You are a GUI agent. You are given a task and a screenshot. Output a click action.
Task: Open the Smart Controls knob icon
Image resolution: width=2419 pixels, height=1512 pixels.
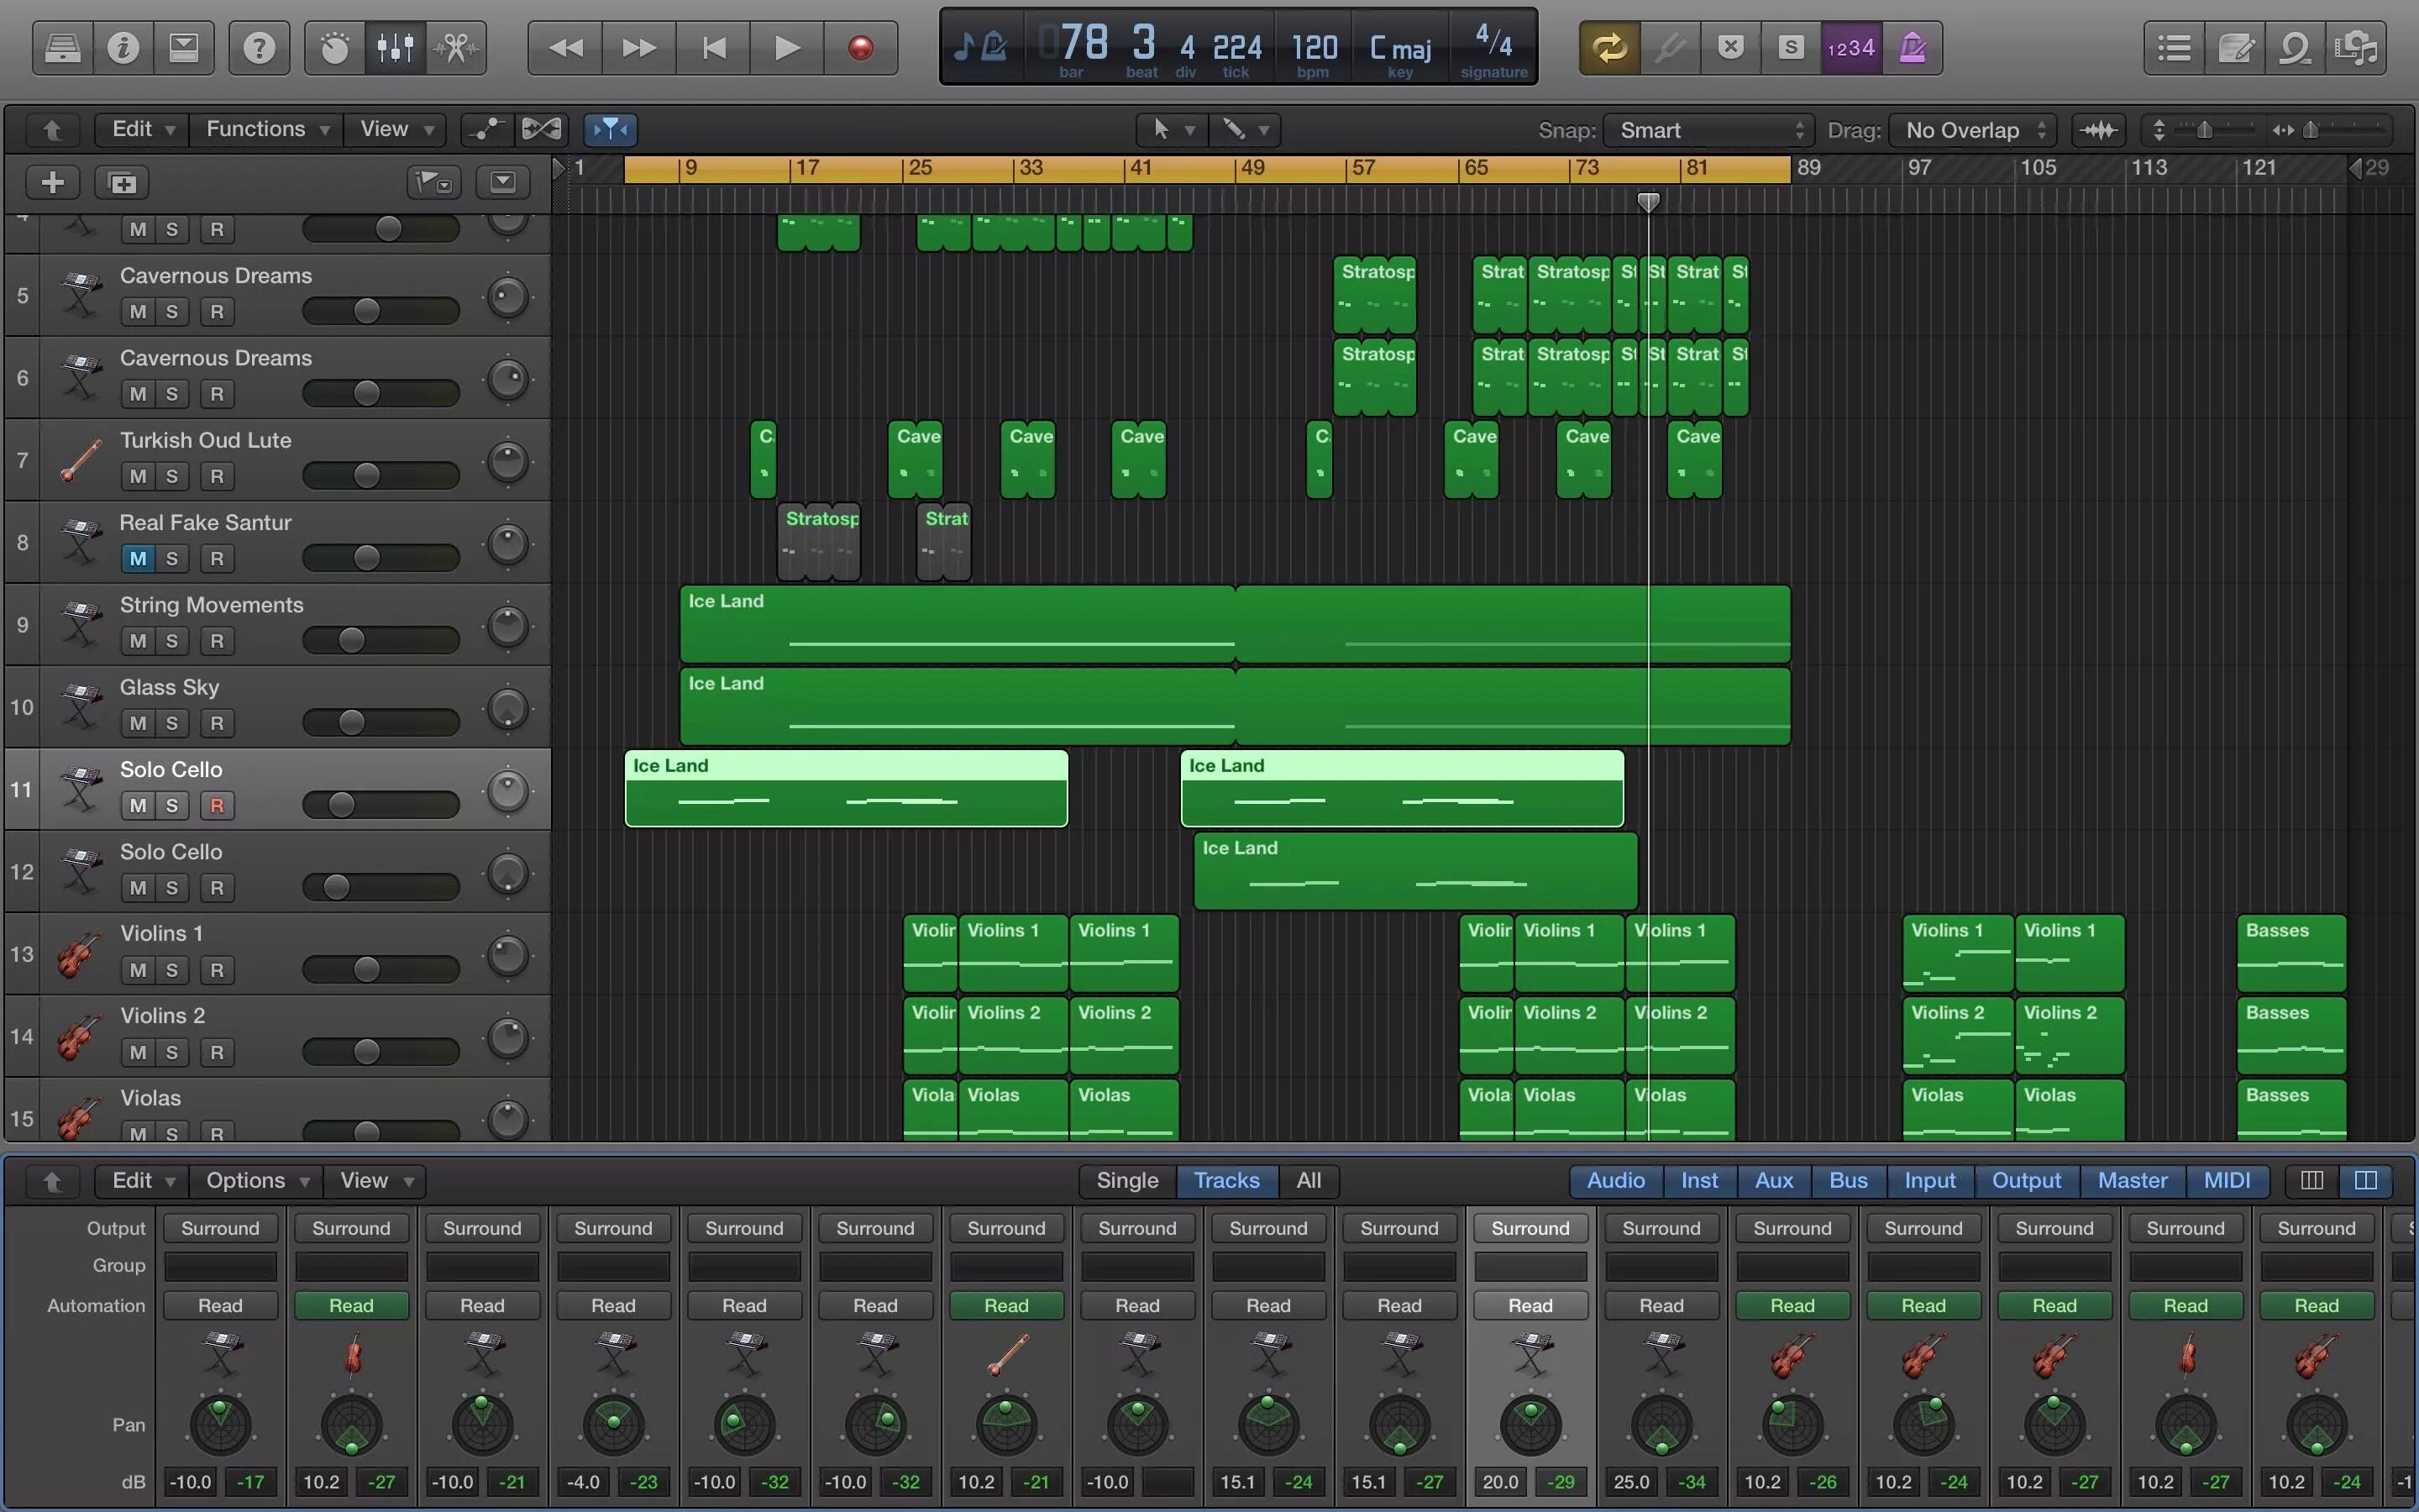pos(333,47)
